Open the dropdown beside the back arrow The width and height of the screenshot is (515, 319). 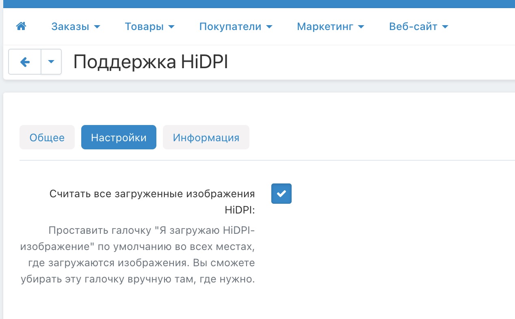pos(51,62)
